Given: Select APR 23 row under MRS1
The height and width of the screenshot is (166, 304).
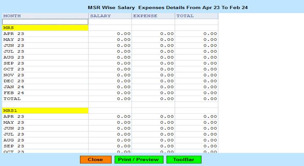Looking at the screenshot, I should click(x=14, y=117).
